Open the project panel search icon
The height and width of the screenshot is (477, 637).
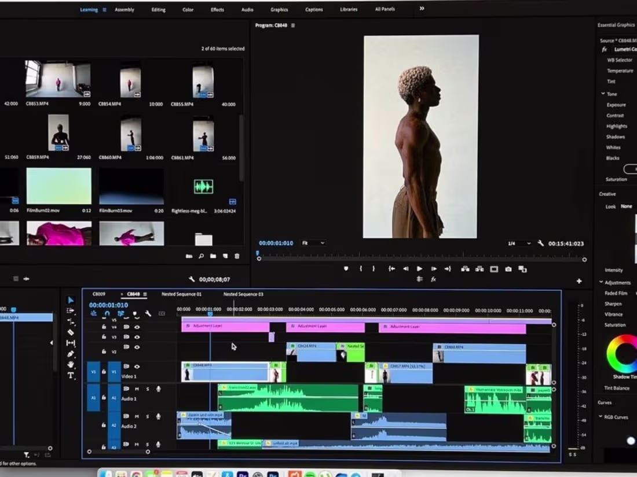click(201, 256)
